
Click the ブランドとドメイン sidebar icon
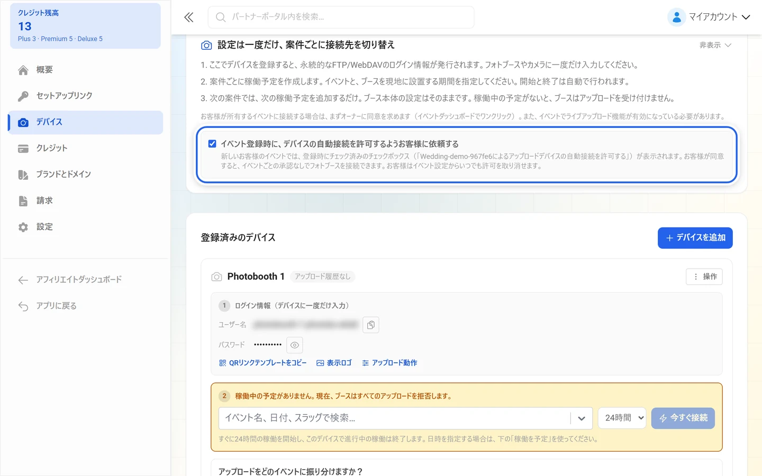[x=23, y=175]
